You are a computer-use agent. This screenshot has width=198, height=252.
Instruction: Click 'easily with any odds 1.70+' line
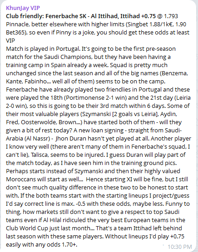[x=42, y=245]
